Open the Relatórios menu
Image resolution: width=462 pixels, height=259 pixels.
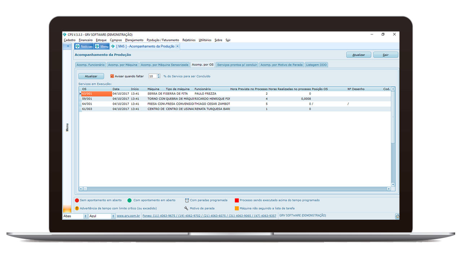[189, 40]
